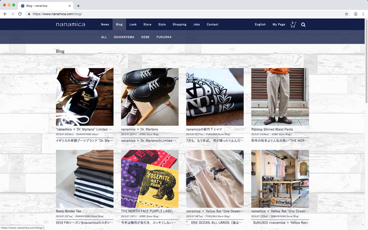Open "nanamica × Dr. Martens" Limited post title

84,129
